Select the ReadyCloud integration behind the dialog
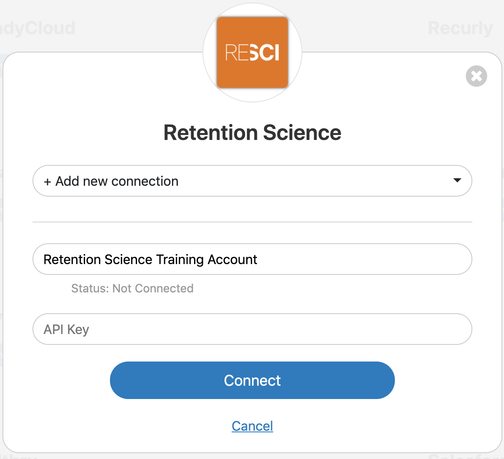The height and width of the screenshot is (459, 504). (x=37, y=28)
